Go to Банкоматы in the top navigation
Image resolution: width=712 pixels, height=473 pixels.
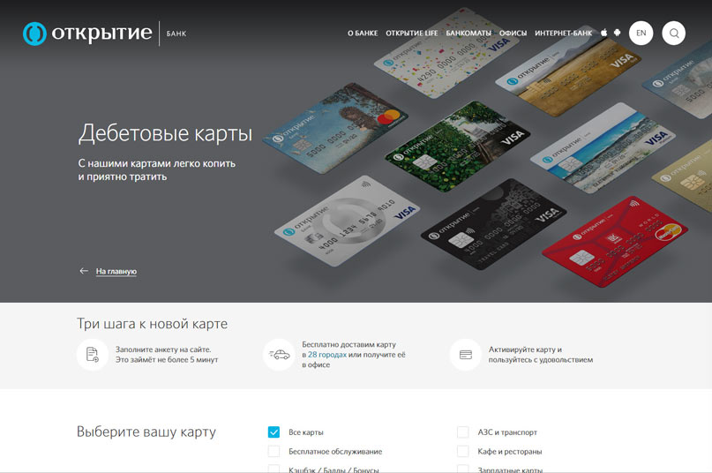click(468, 34)
